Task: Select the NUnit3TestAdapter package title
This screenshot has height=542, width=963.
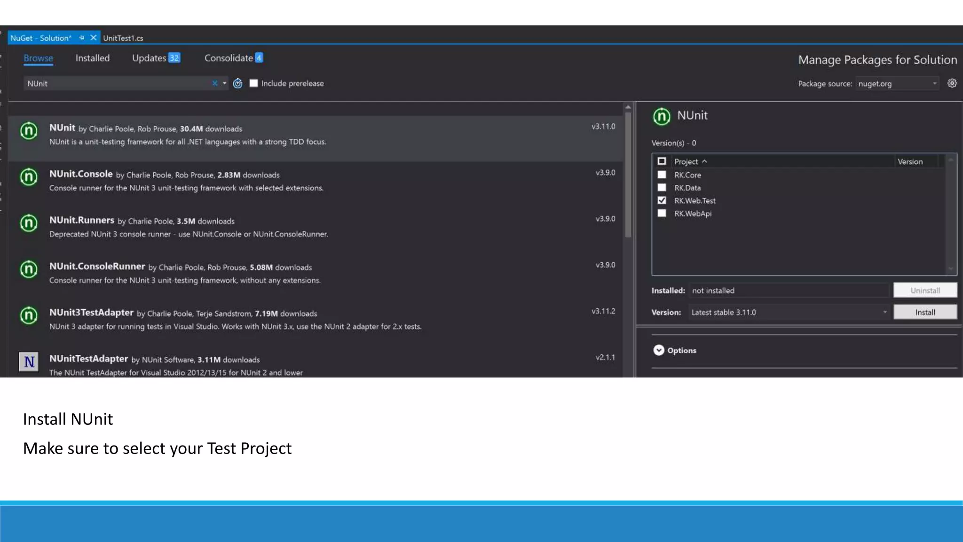Action: (x=91, y=312)
